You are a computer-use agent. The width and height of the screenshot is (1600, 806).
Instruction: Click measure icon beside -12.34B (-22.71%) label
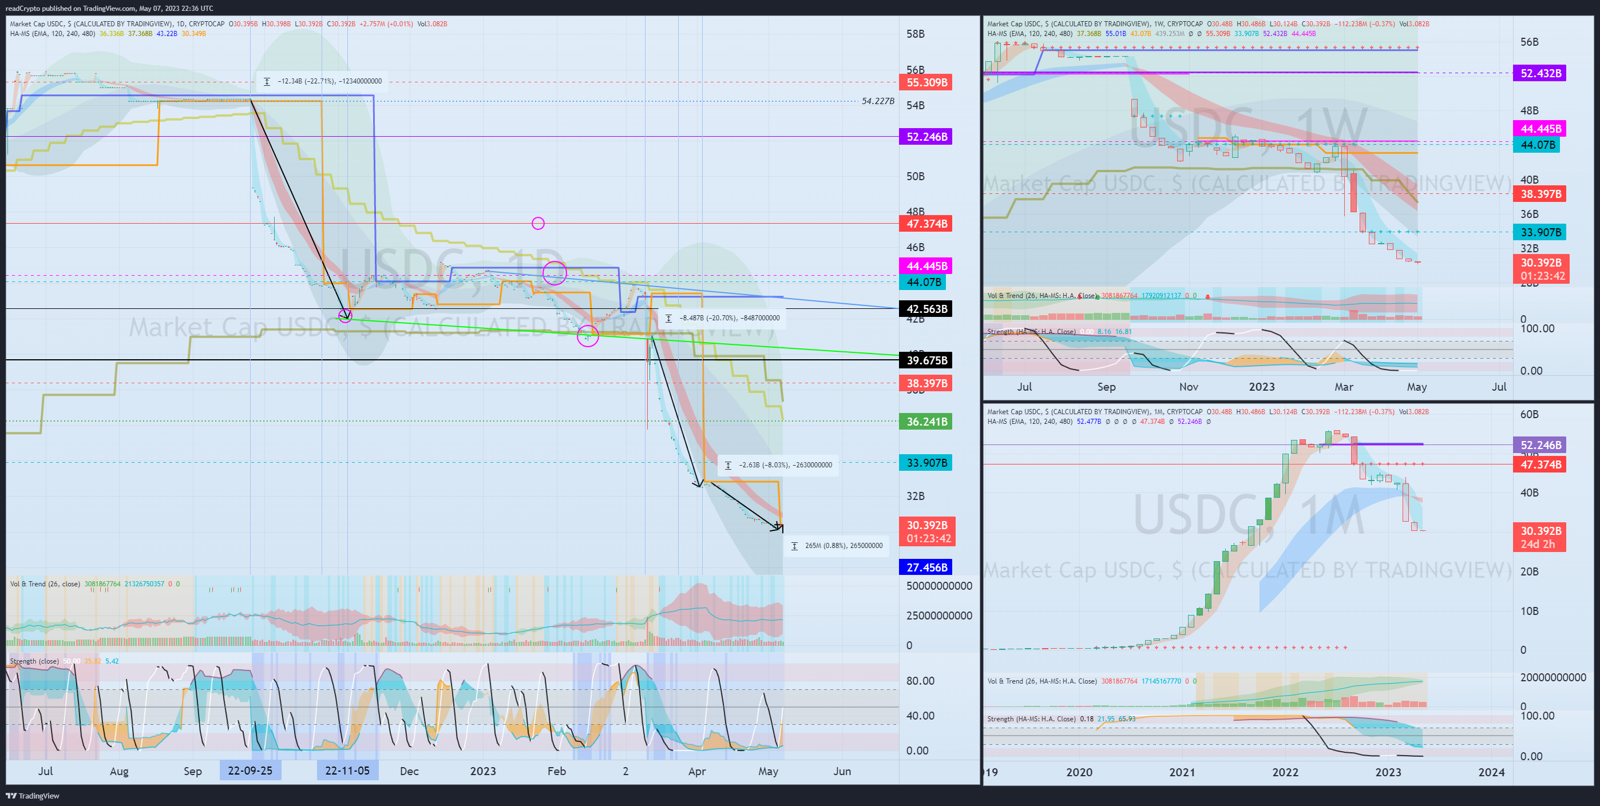pos(267,81)
